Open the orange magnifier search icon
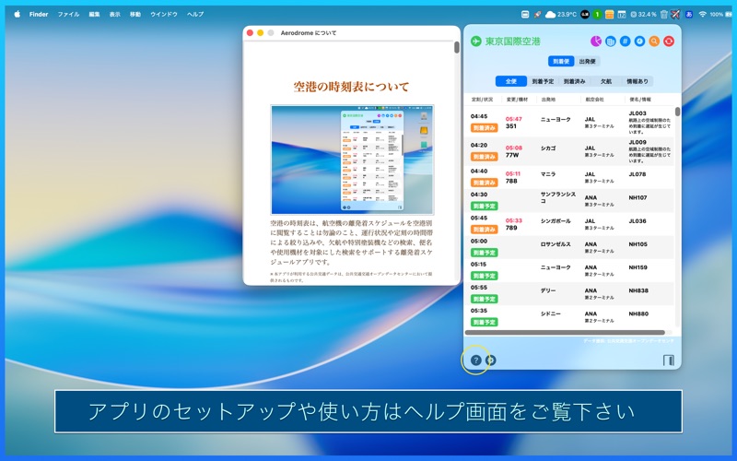Viewport: 737px width, 461px height. coord(654,41)
